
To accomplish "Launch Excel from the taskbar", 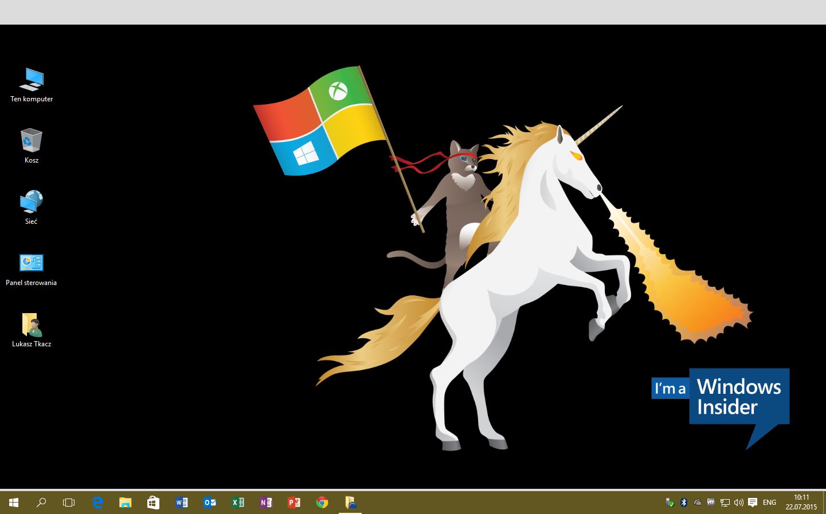I will pyautogui.click(x=238, y=503).
